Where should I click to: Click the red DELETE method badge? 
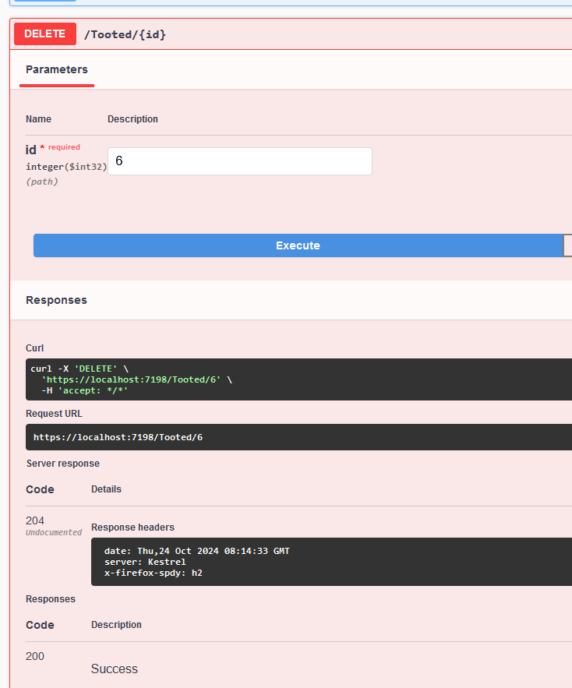tap(44, 34)
